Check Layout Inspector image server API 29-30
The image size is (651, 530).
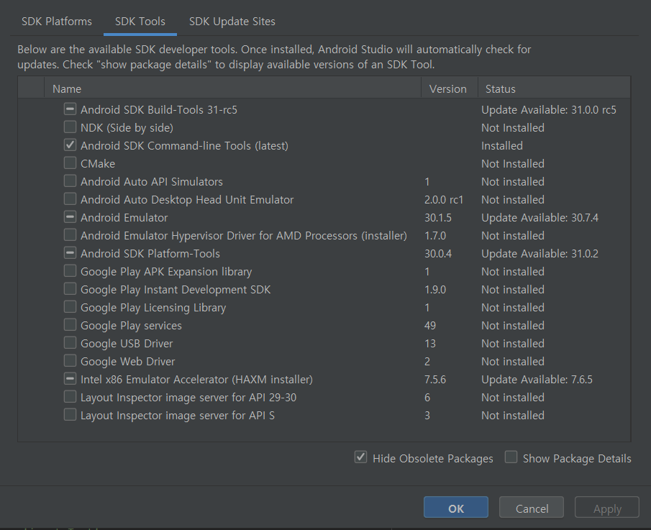pyautogui.click(x=70, y=397)
